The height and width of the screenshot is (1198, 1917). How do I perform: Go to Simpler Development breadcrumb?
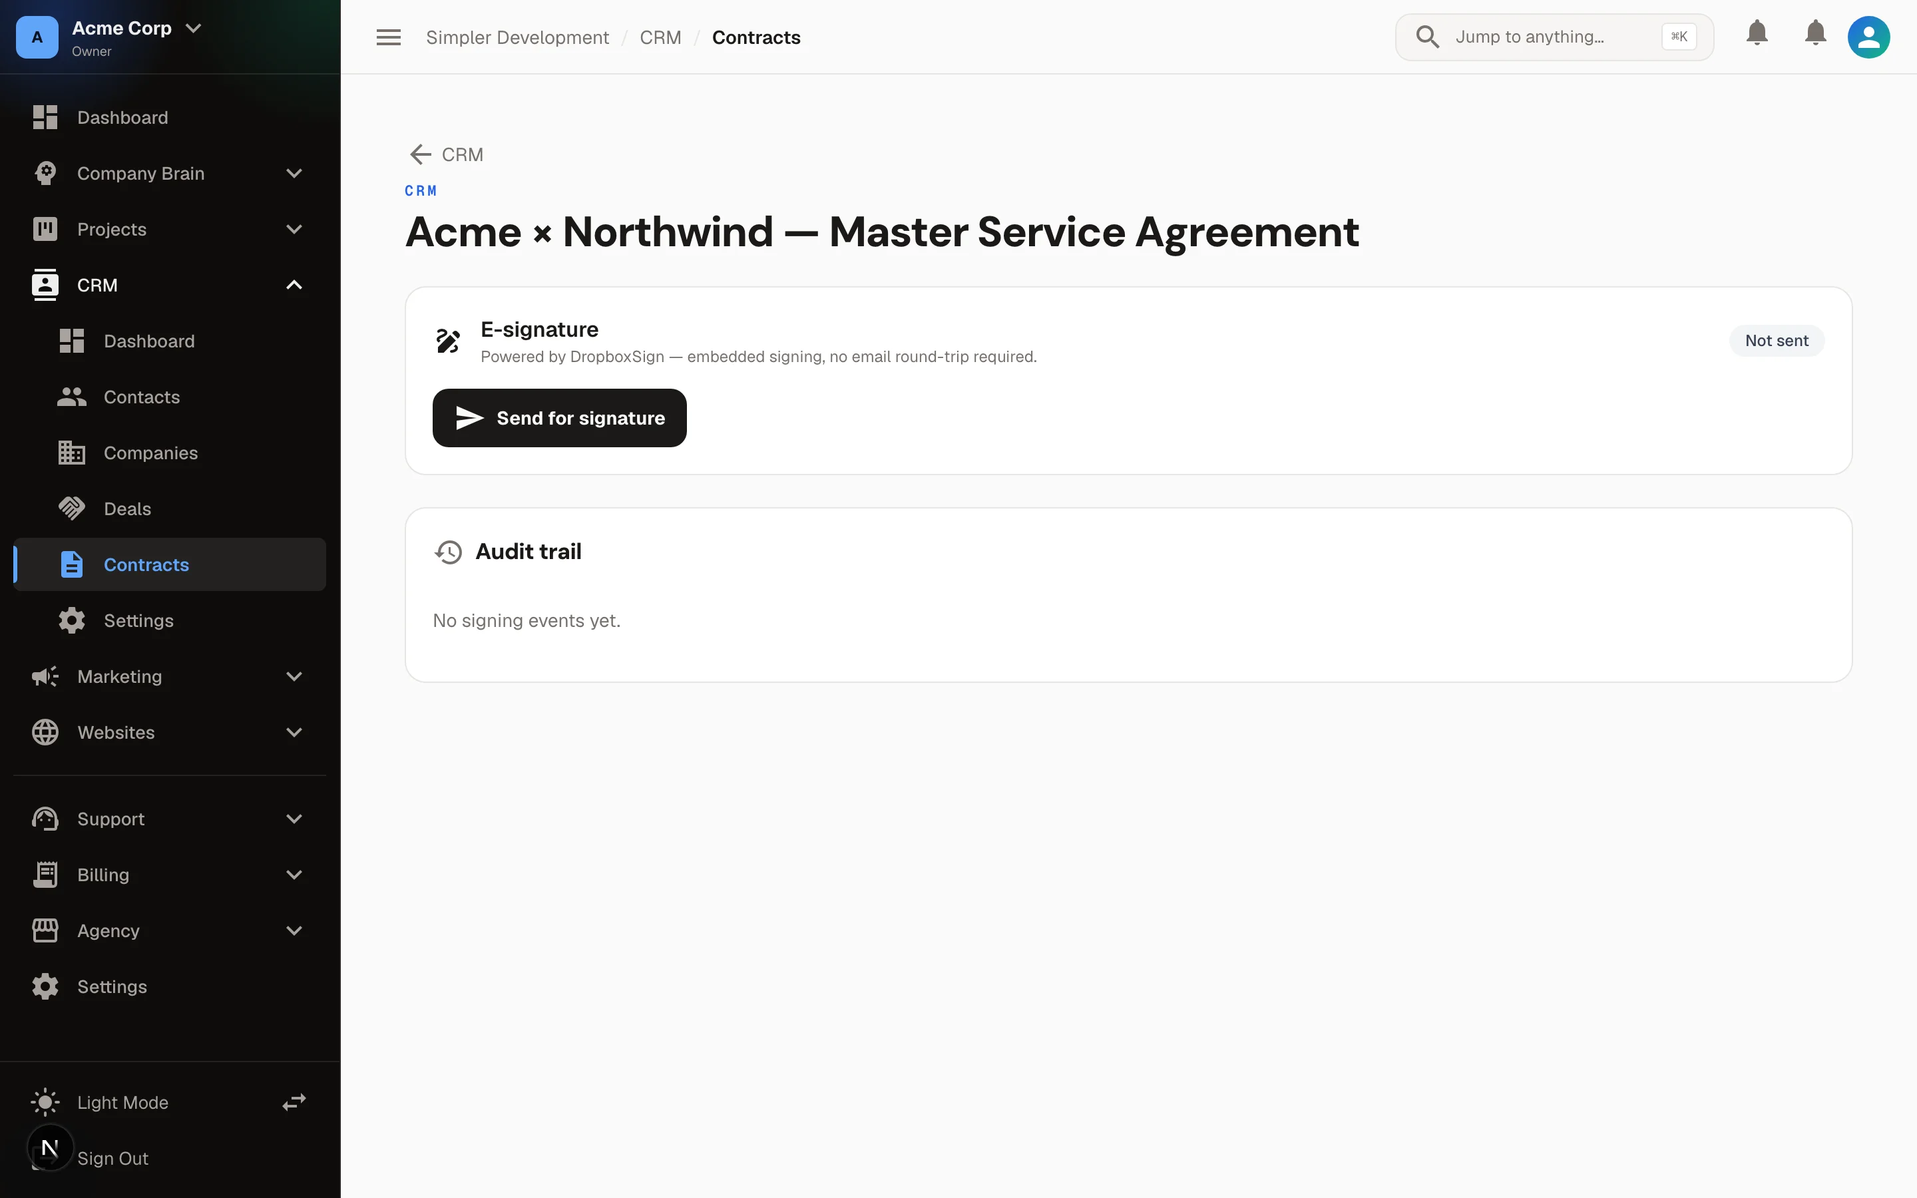click(517, 37)
